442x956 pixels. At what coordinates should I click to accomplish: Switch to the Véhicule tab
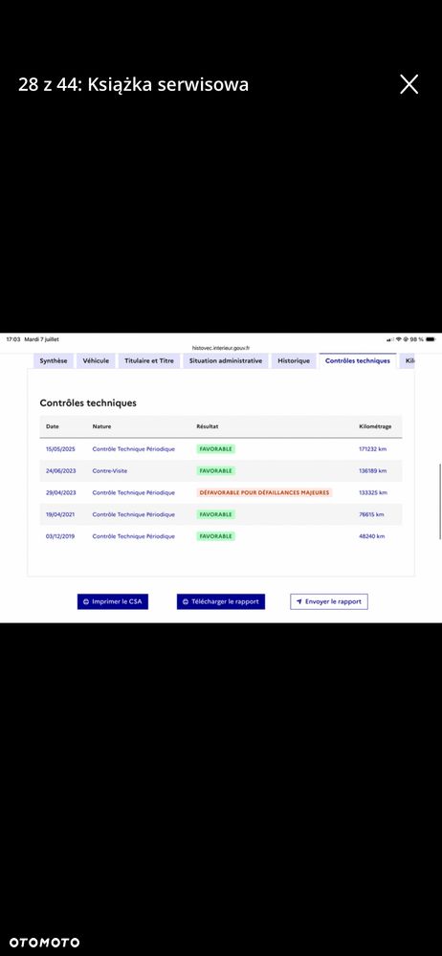click(96, 361)
